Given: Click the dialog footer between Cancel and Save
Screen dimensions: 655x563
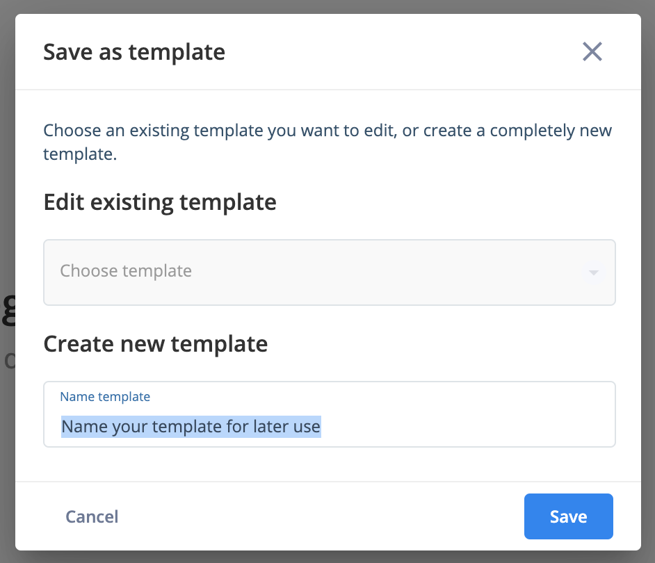Looking at the screenshot, I should 322,516.
